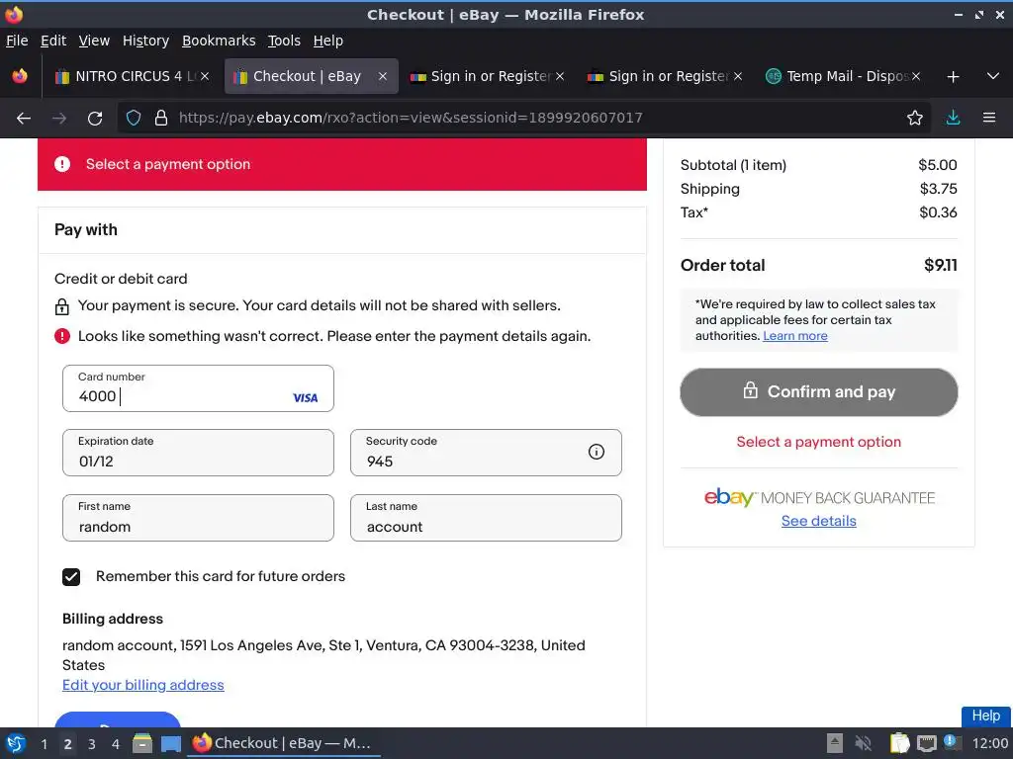Open See details for Money Back Guarantee
Screen dimensions: 1013x759
(818, 521)
